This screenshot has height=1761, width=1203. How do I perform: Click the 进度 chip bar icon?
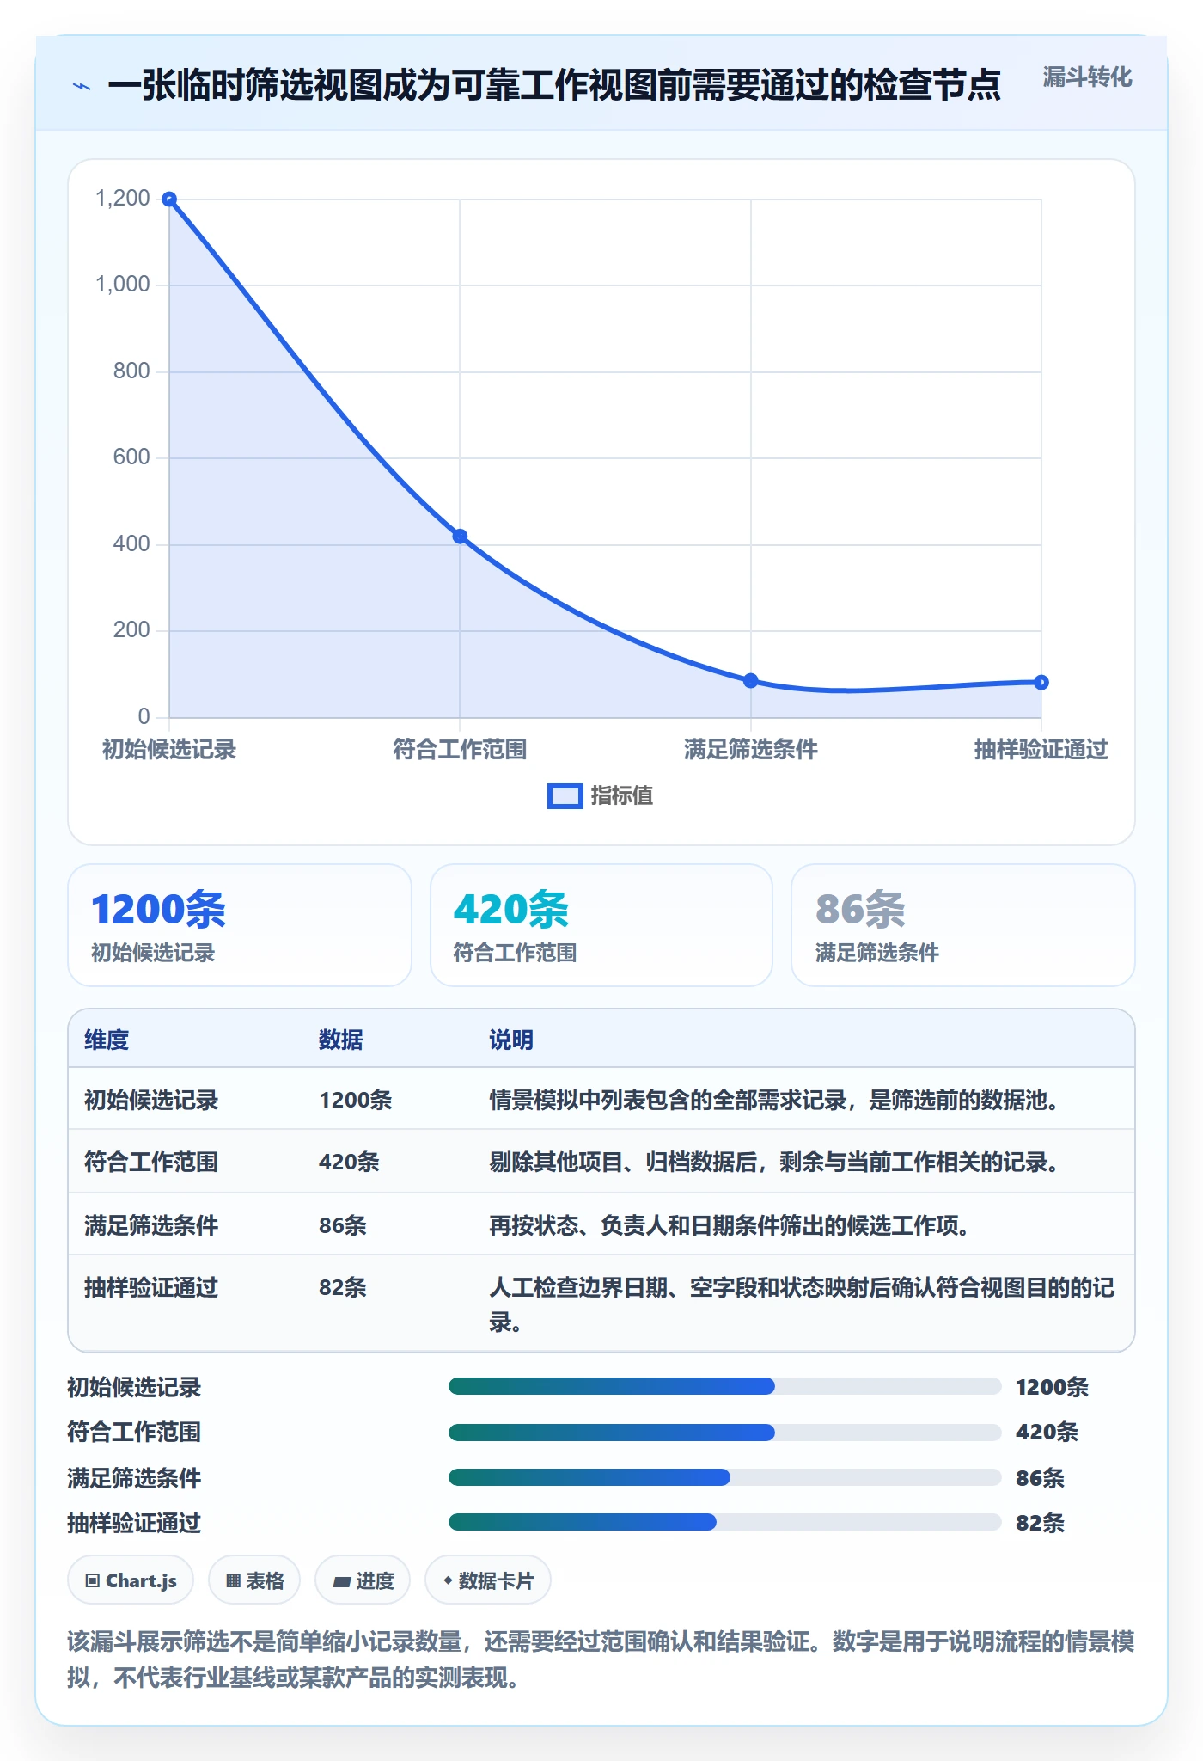(342, 1581)
